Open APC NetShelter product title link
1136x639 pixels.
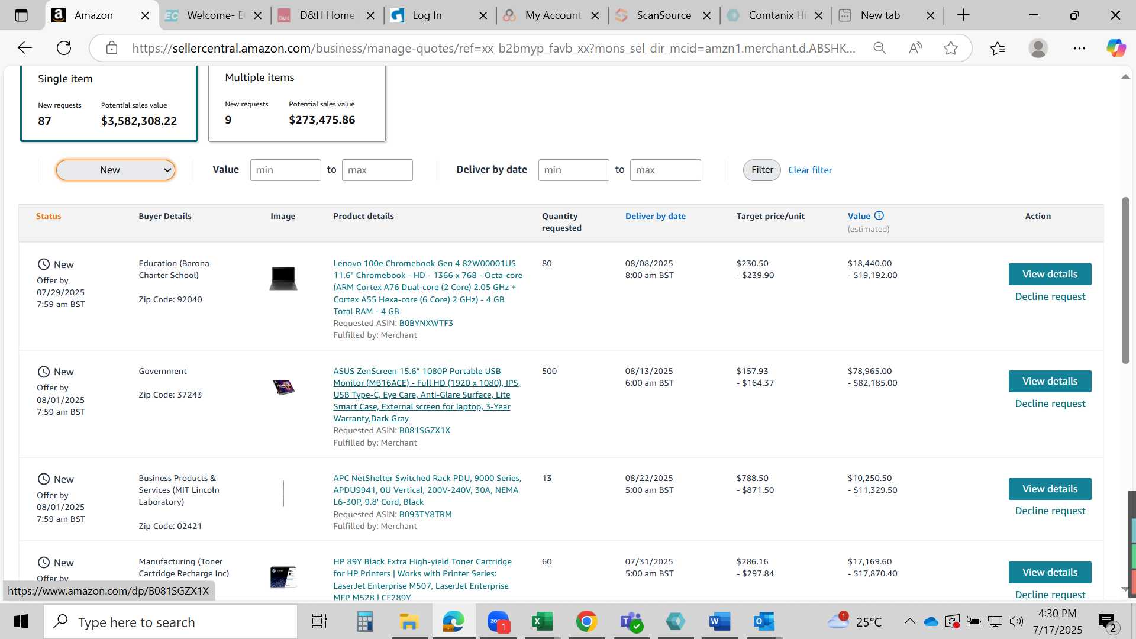coord(427,490)
